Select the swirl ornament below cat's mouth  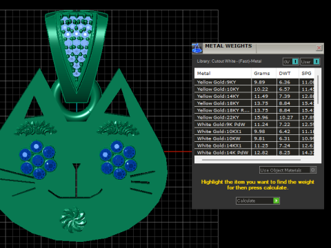(x=73, y=220)
